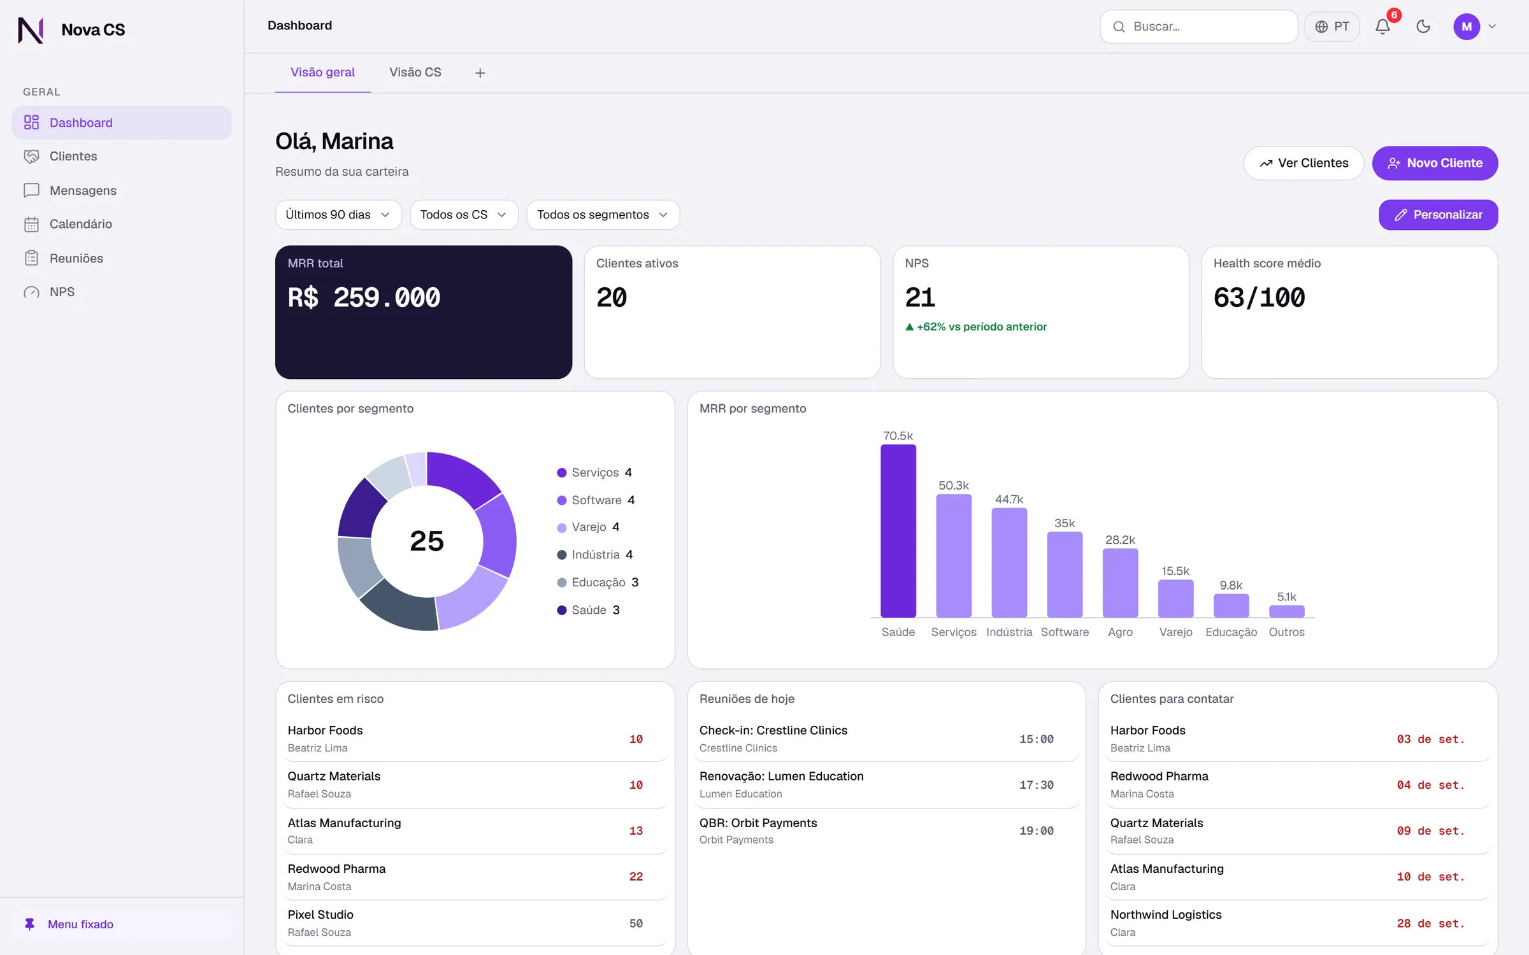Open Redwood Pharma in Clientes em risco

tap(475, 877)
